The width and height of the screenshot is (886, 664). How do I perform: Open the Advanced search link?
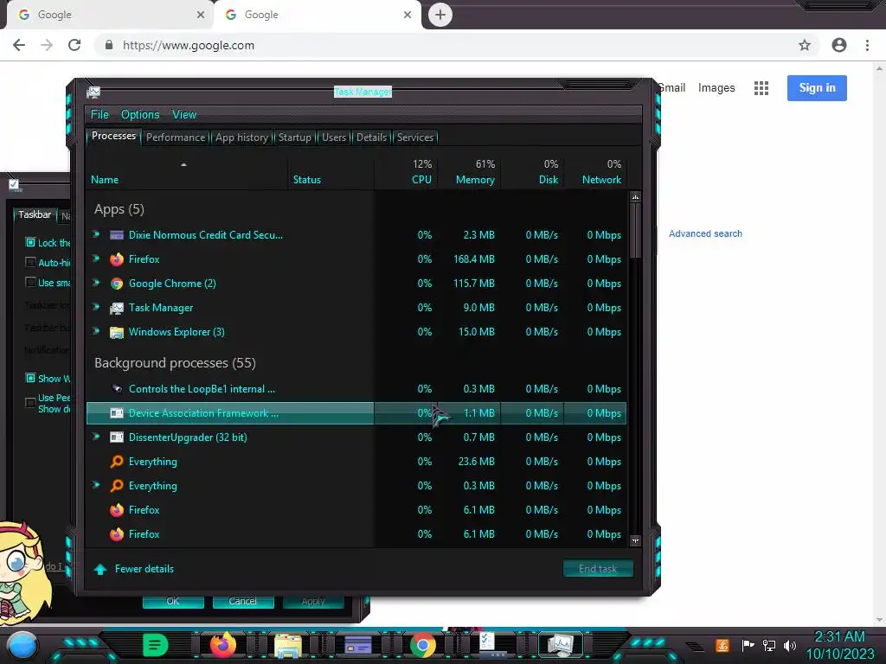(705, 233)
